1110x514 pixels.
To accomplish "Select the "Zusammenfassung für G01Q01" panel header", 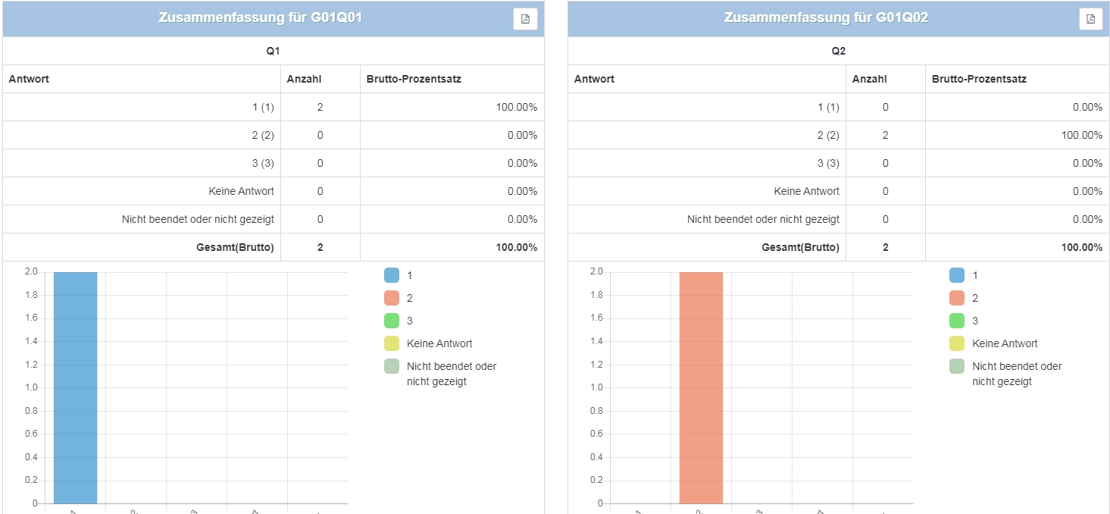I will point(260,18).
